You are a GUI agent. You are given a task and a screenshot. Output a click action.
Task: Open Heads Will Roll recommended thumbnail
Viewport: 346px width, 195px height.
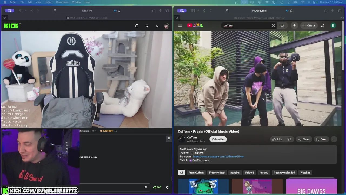(x=203, y=187)
